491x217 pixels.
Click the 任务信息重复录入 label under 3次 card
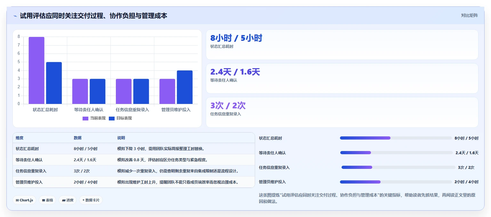tap(226, 114)
